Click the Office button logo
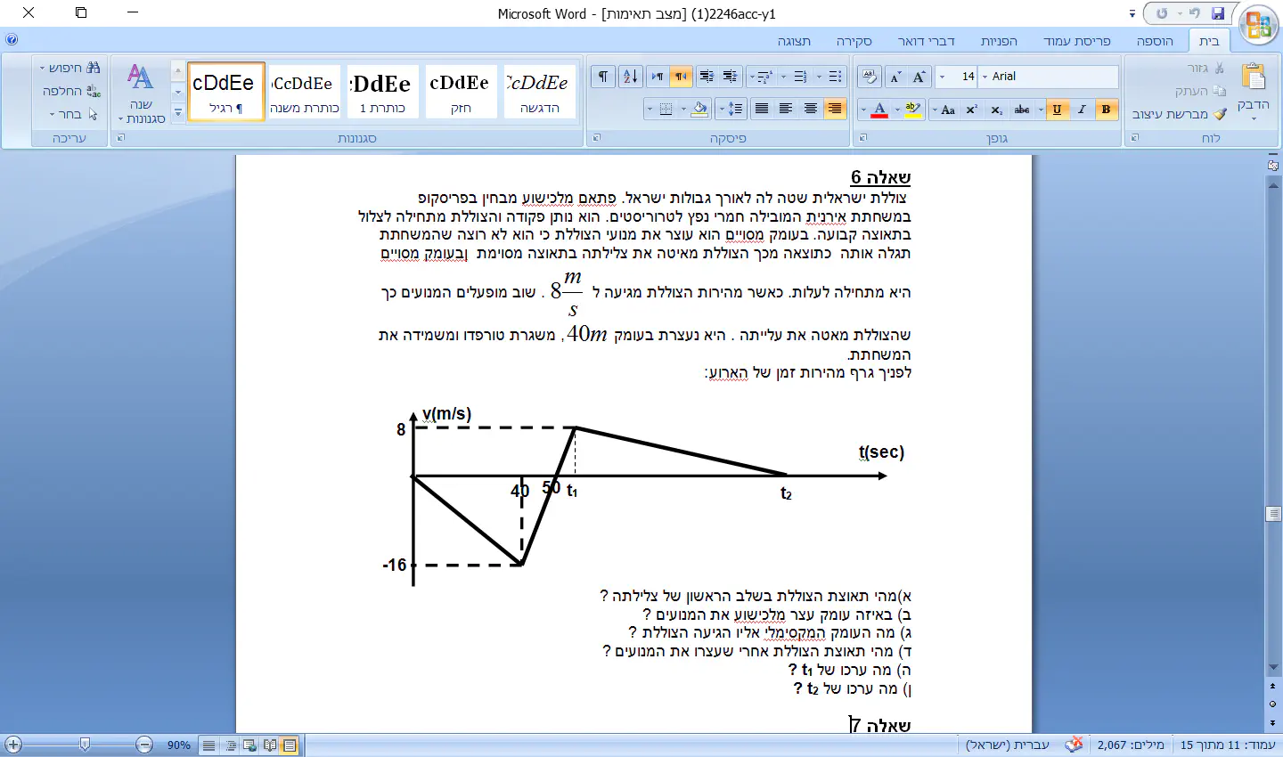Screen dimensions: 1283x757 point(1259,24)
